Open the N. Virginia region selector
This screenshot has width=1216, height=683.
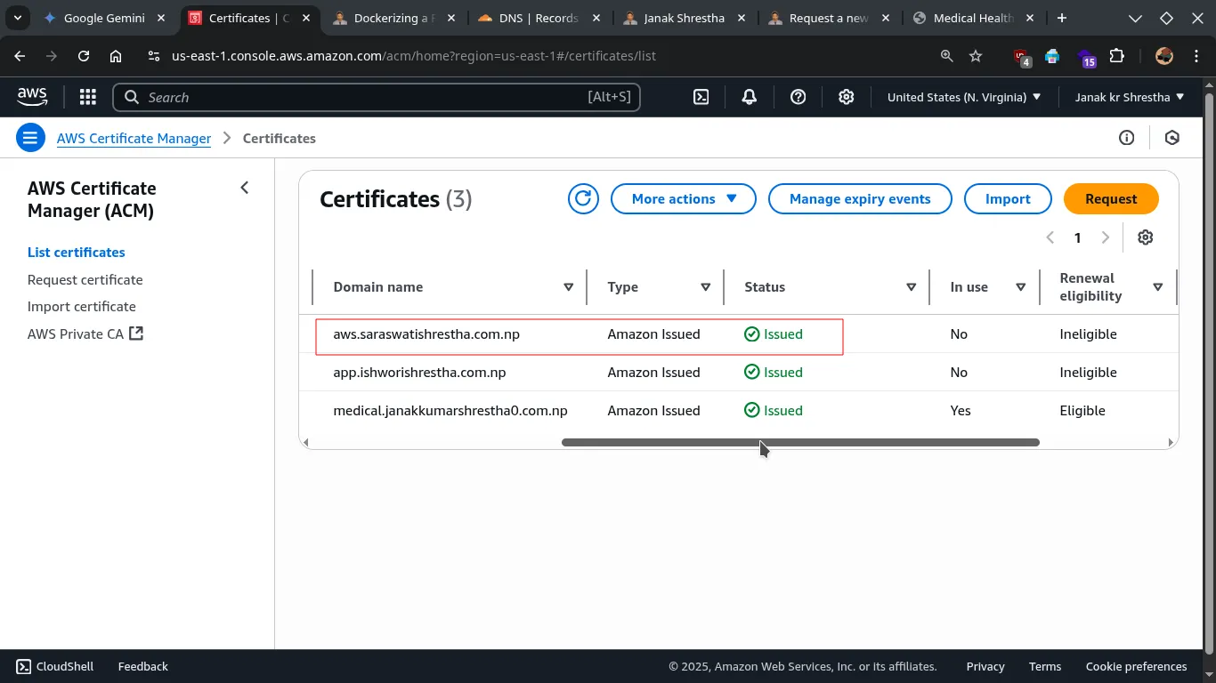coord(964,97)
